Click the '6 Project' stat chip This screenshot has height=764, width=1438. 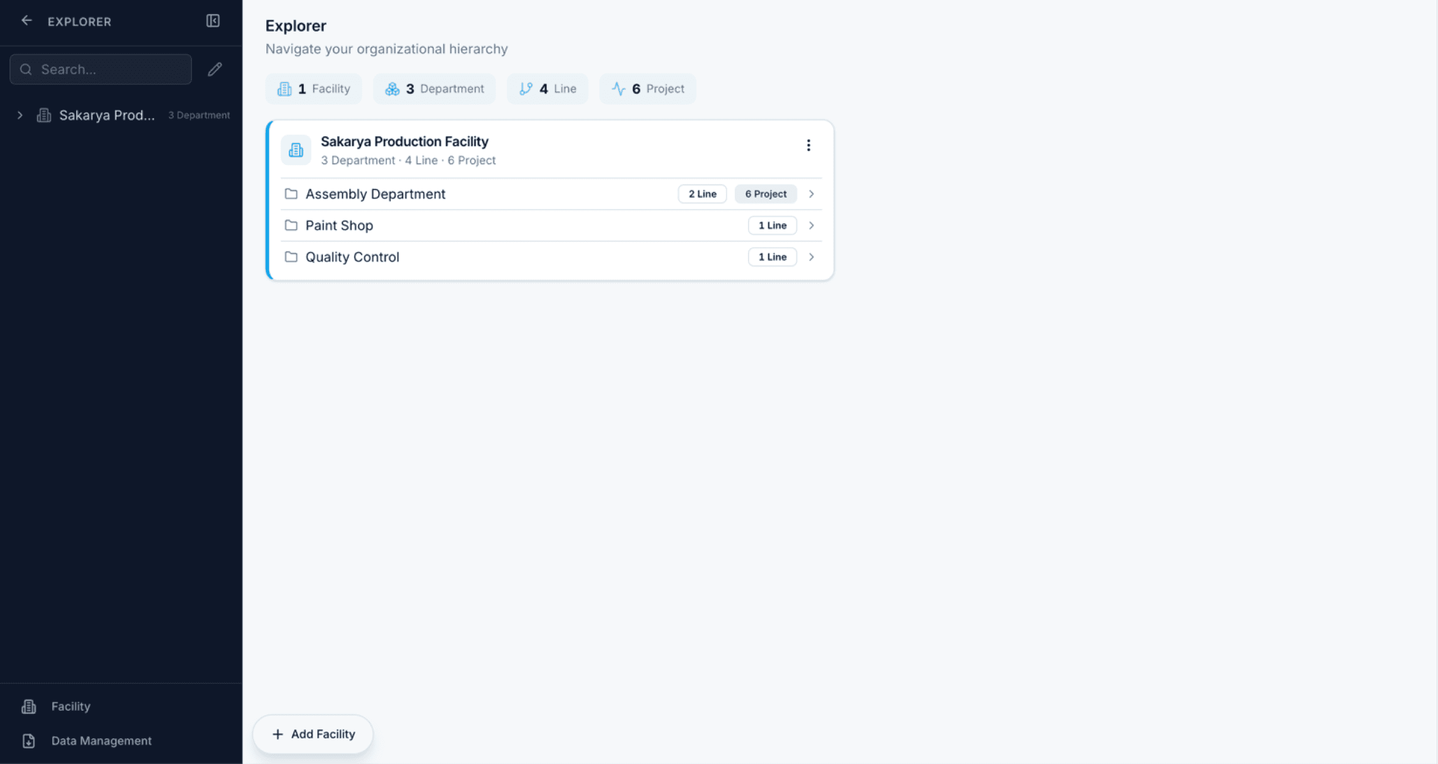[648, 89]
